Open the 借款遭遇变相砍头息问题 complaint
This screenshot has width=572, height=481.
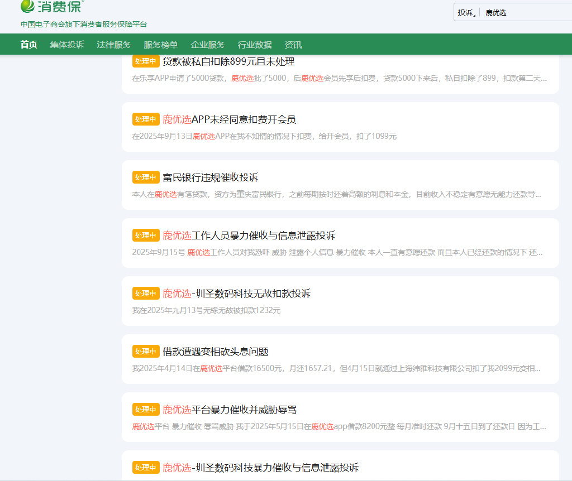coord(216,352)
